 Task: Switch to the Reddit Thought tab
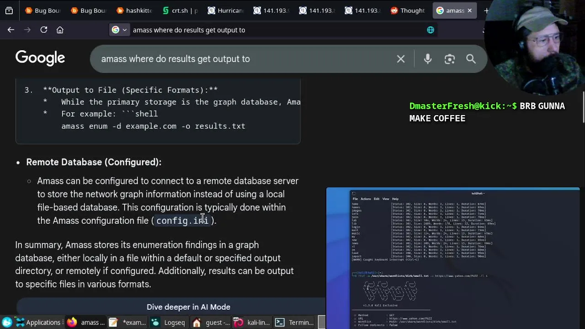(x=408, y=11)
